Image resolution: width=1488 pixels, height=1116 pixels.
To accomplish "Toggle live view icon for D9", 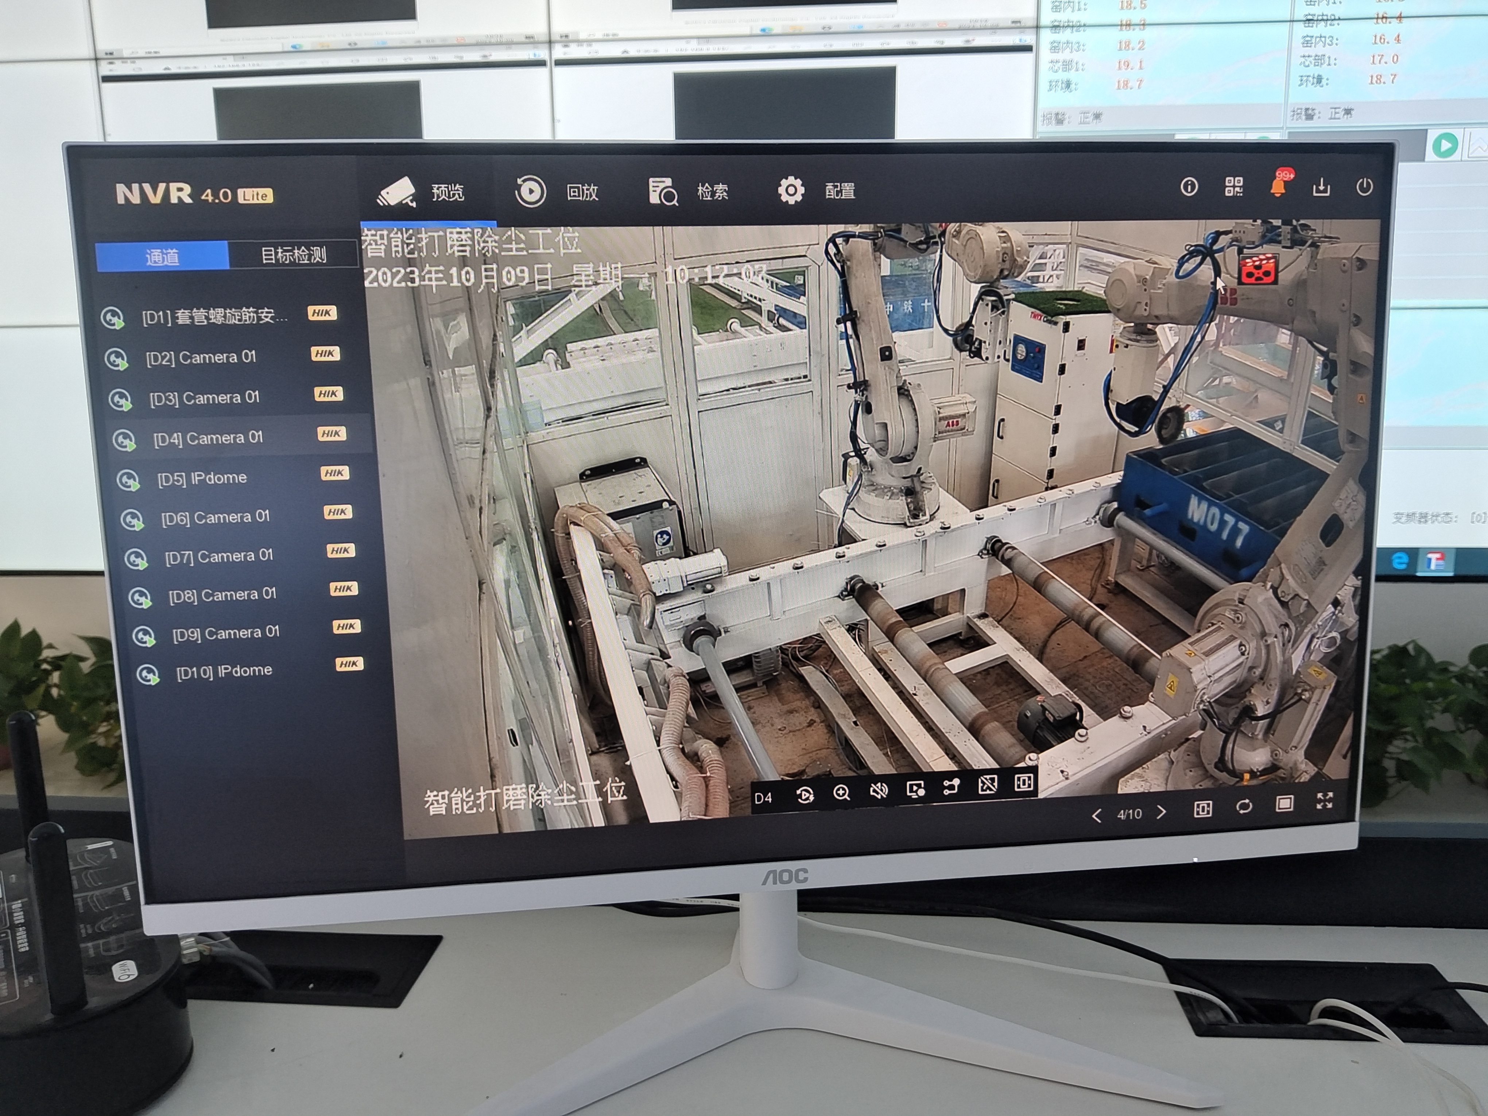I will click(144, 636).
